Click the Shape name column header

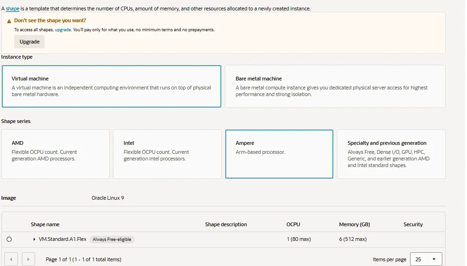coord(45,224)
